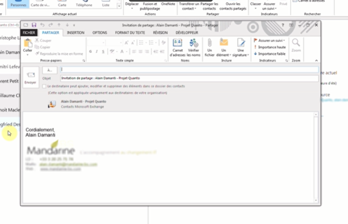Open the quick access toolbar customization arrow

tap(74, 25)
